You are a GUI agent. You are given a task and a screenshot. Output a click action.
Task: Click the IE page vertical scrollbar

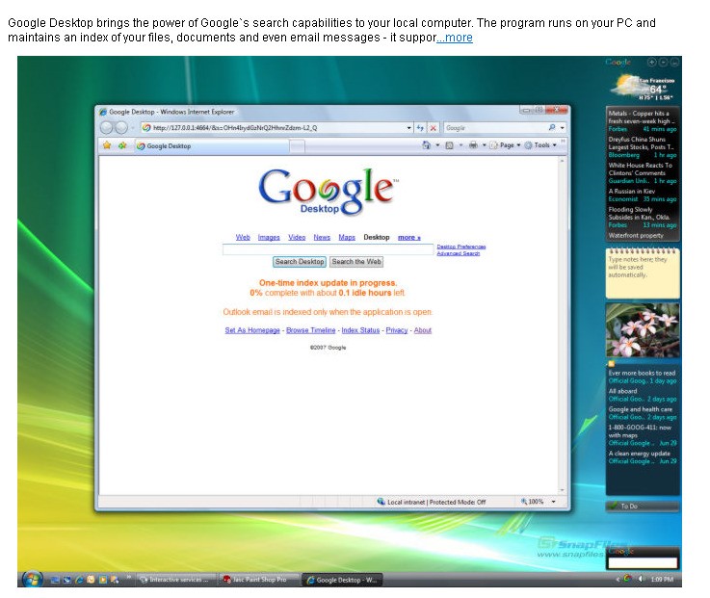pyautogui.click(x=562, y=325)
